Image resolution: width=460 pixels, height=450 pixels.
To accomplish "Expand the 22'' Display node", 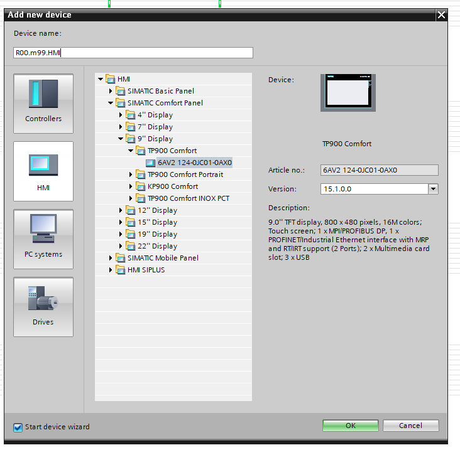I will click(x=121, y=246).
